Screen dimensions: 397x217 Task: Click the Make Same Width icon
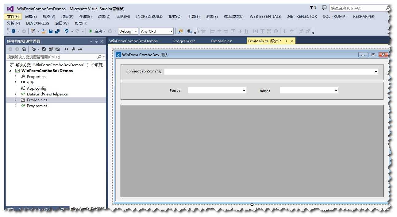[x=256, y=31]
